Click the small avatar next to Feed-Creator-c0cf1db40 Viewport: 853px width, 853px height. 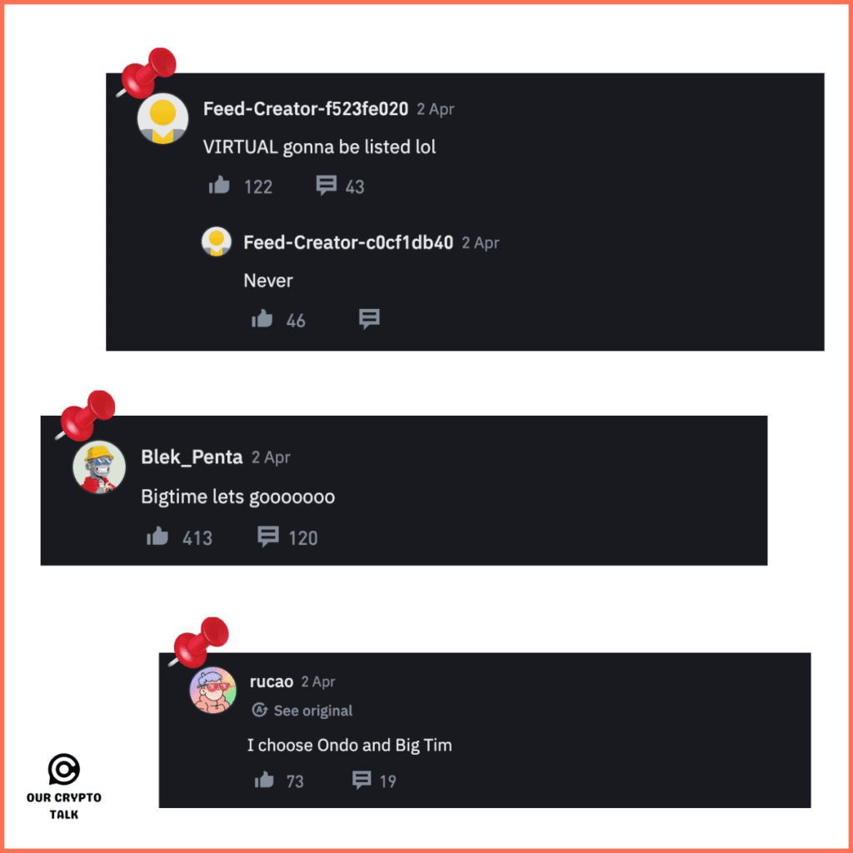click(x=217, y=242)
